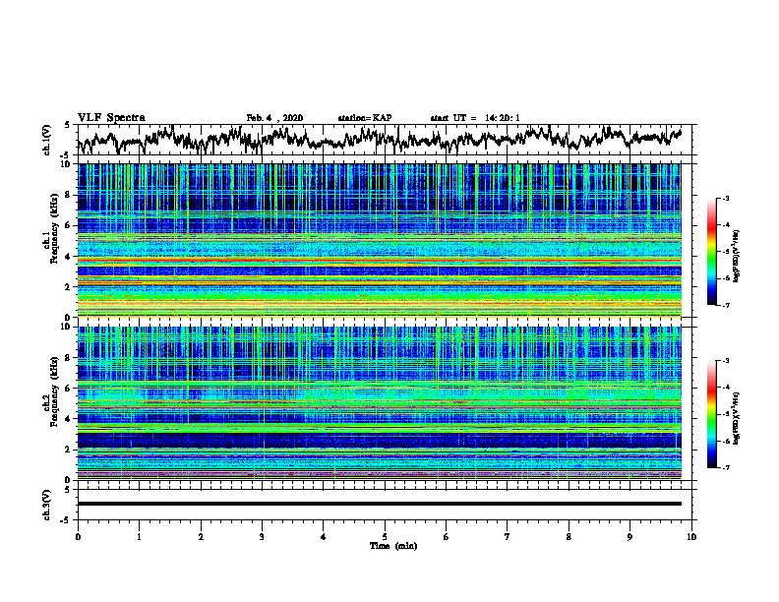Click time axis tick label "0"
This screenshot has height=602, width=779.
78,537
